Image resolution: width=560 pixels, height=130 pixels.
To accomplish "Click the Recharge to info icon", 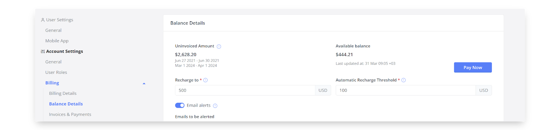I will pyautogui.click(x=205, y=80).
